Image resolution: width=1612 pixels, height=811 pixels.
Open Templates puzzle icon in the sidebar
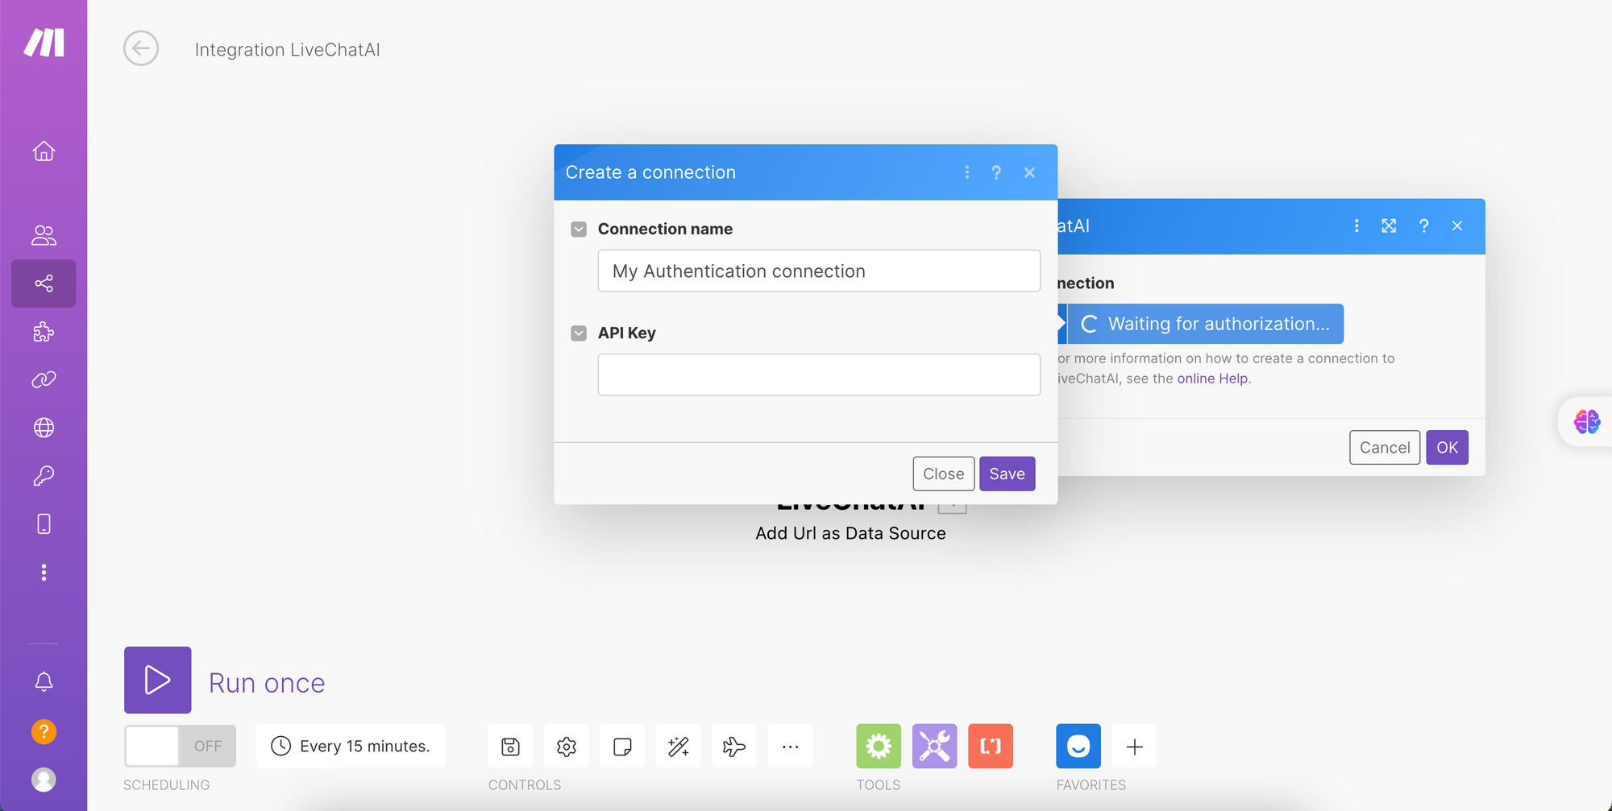(44, 332)
